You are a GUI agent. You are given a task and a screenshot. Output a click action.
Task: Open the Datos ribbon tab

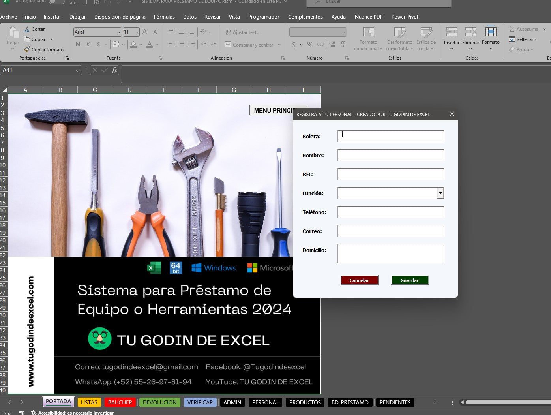coord(190,17)
